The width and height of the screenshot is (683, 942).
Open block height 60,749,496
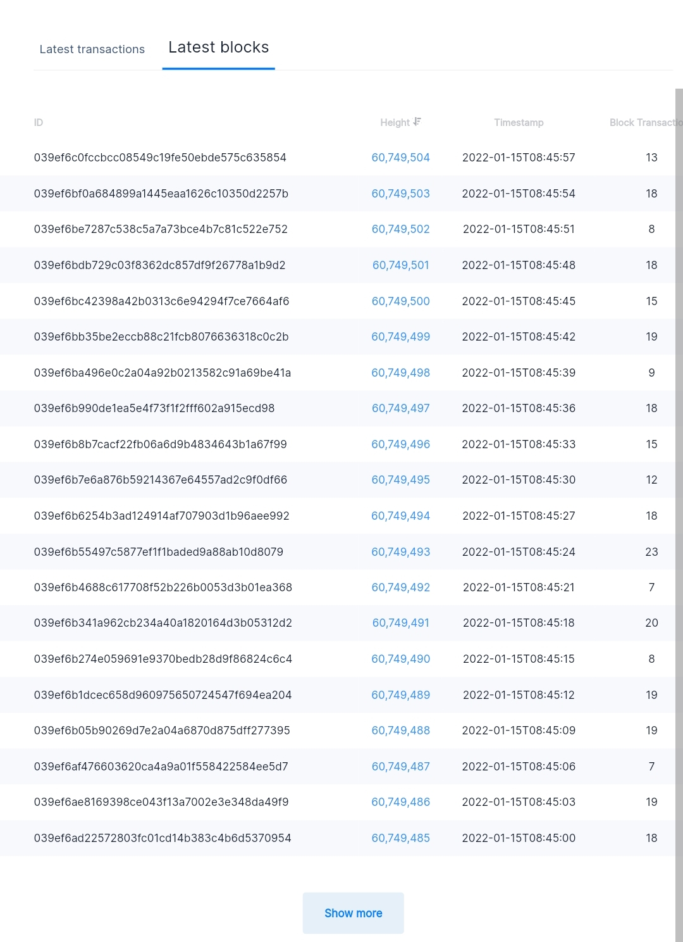(x=400, y=444)
